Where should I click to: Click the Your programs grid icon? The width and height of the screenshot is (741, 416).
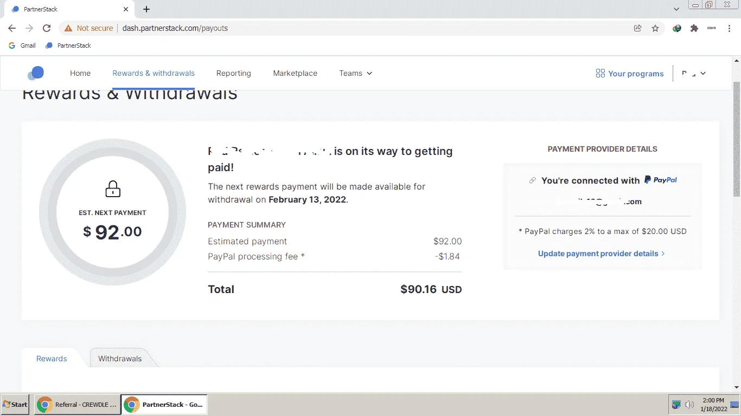(600, 73)
